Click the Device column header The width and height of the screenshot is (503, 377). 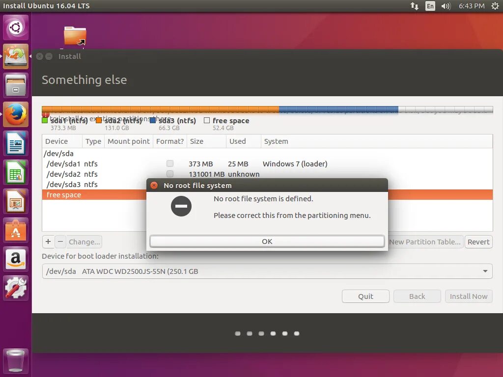tap(62, 141)
